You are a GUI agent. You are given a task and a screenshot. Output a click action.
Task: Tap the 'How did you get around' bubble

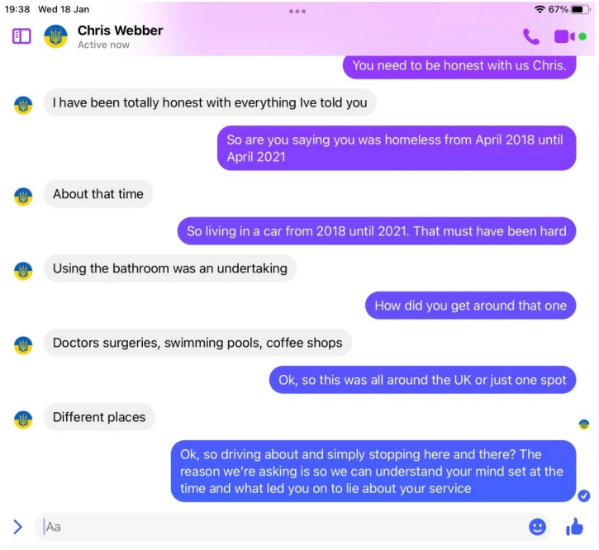point(471,306)
